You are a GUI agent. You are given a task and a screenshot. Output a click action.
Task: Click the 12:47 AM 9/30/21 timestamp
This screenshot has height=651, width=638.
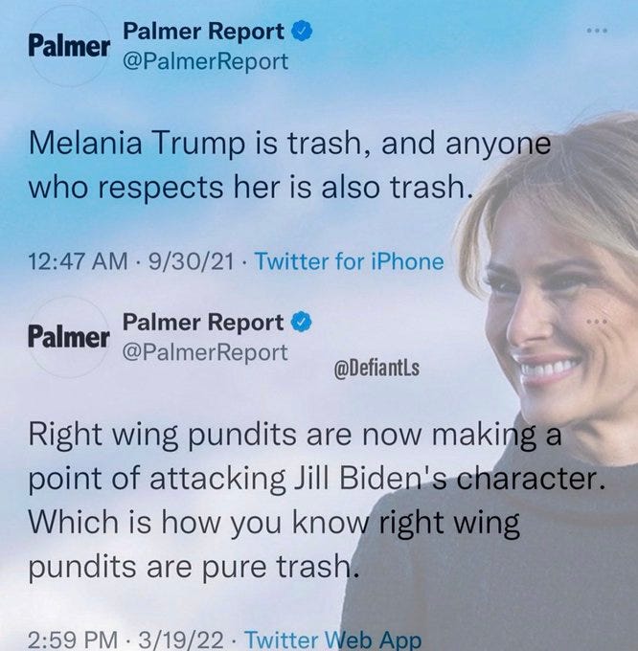click(131, 261)
